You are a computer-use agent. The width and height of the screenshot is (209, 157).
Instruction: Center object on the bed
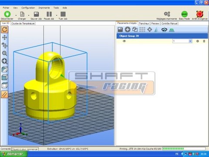tap(149, 30)
